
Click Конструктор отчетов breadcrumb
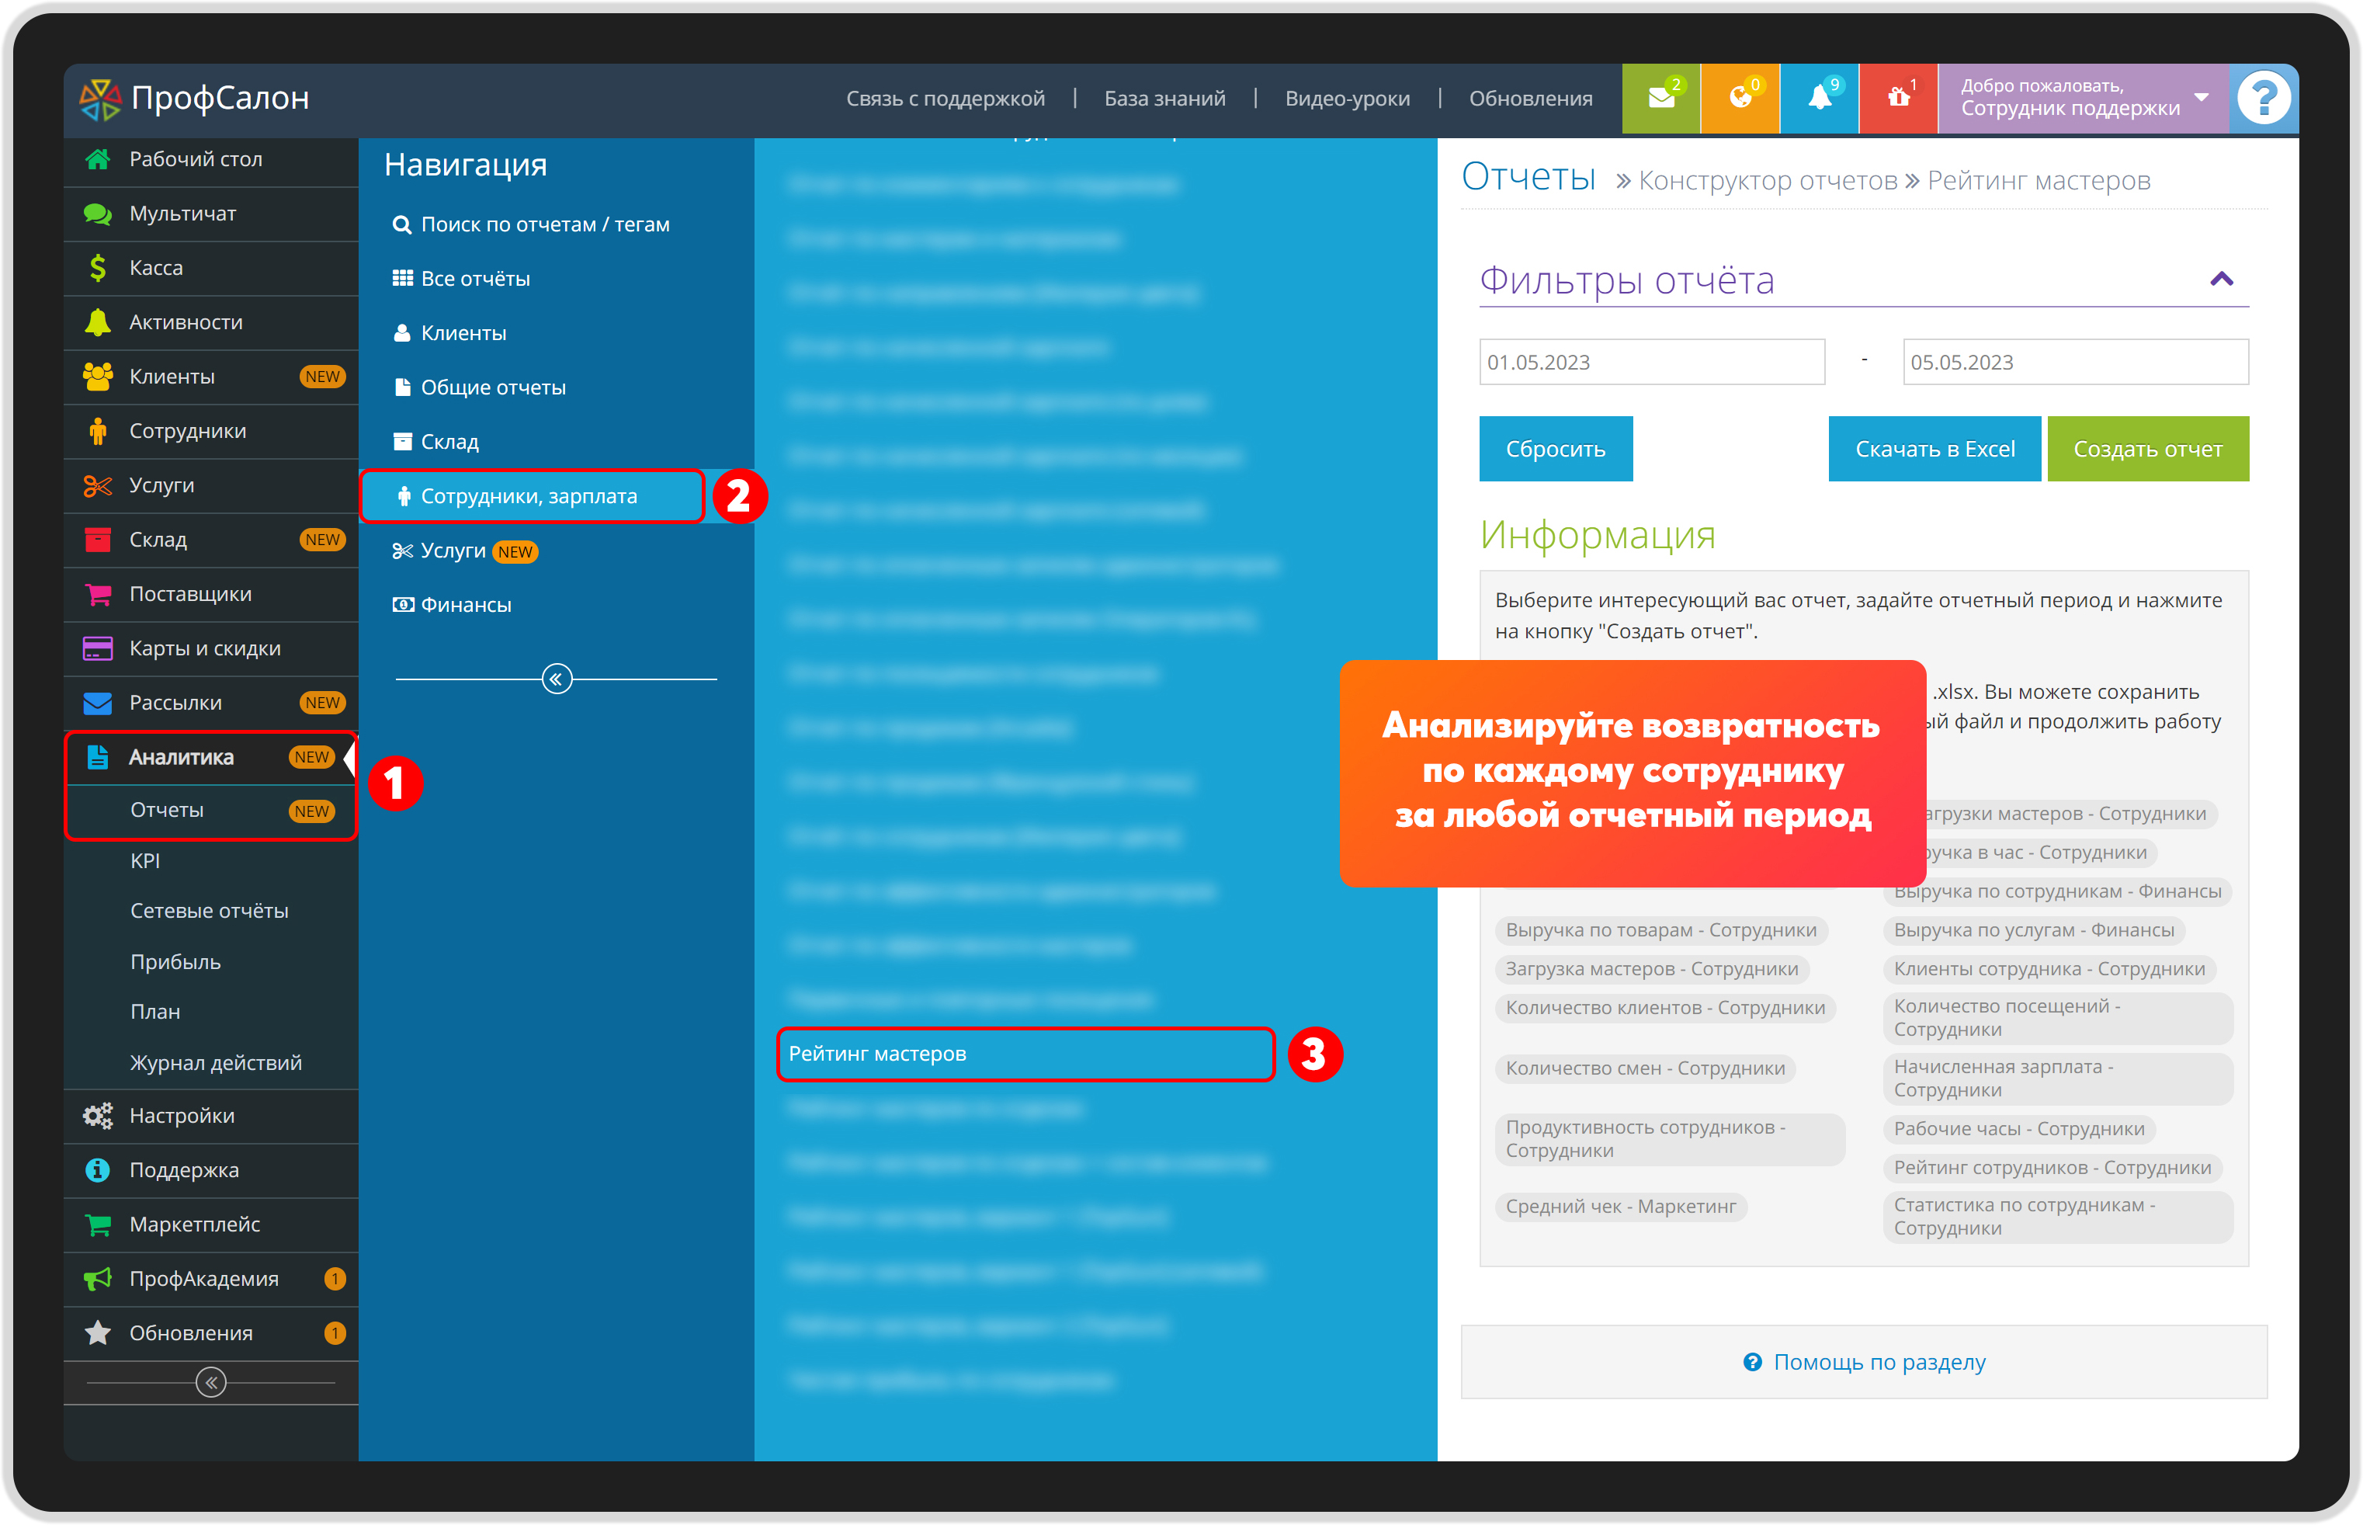1767,181
